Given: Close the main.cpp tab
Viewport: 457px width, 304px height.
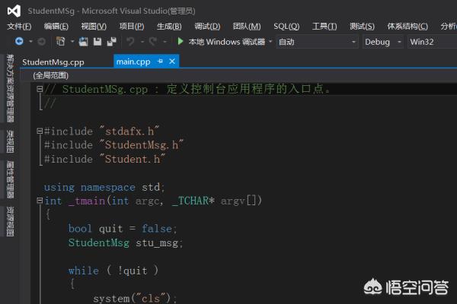Looking at the screenshot, I should pos(172,62).
